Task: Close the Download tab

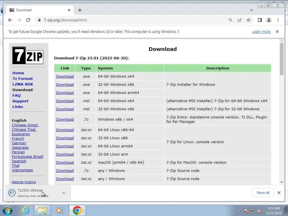Action: coord(69,10)
